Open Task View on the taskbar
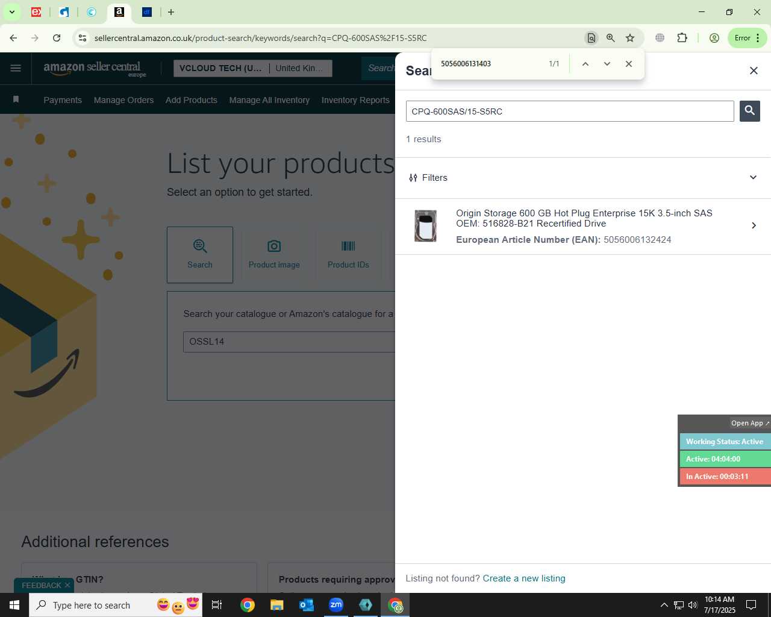Image resolution: width=771 pixels, height=617 pixels. coord(217,605)
